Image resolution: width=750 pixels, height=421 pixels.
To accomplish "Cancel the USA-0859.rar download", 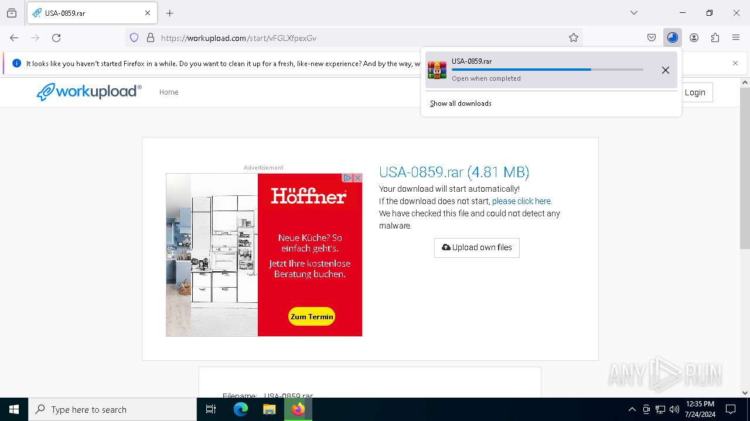I will 666,70.
